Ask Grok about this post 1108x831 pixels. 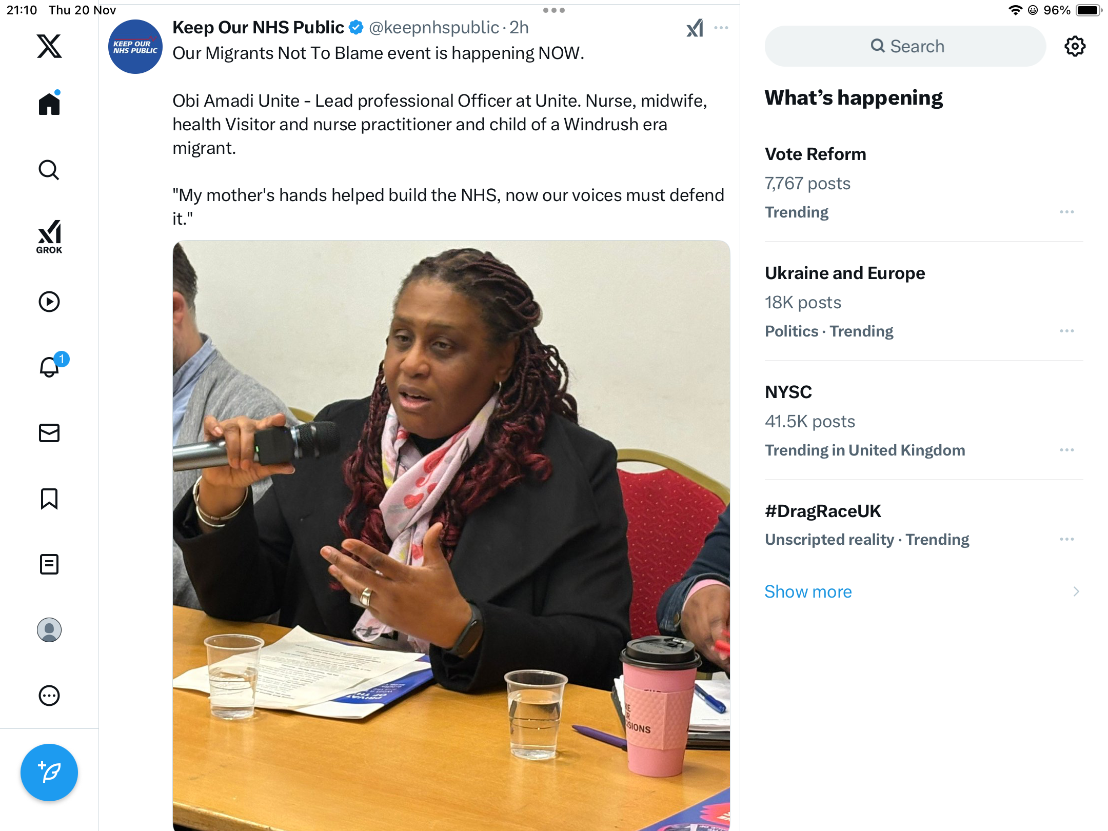(x=695, y=28)
